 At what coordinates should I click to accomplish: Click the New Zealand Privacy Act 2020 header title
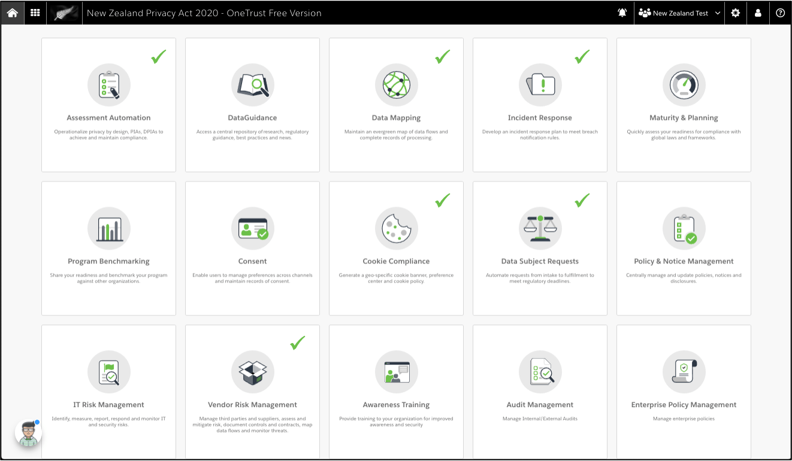tap(204, 13)
